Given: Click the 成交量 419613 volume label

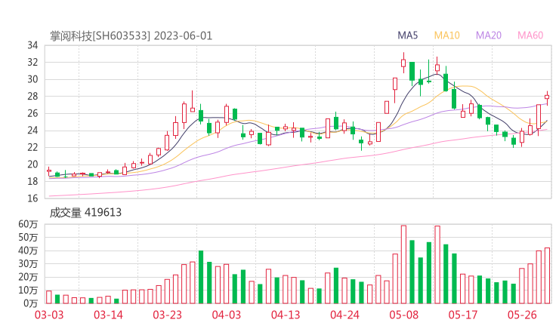Looking at the screenshot, I should pyautogui.click(x=85, y=213).
